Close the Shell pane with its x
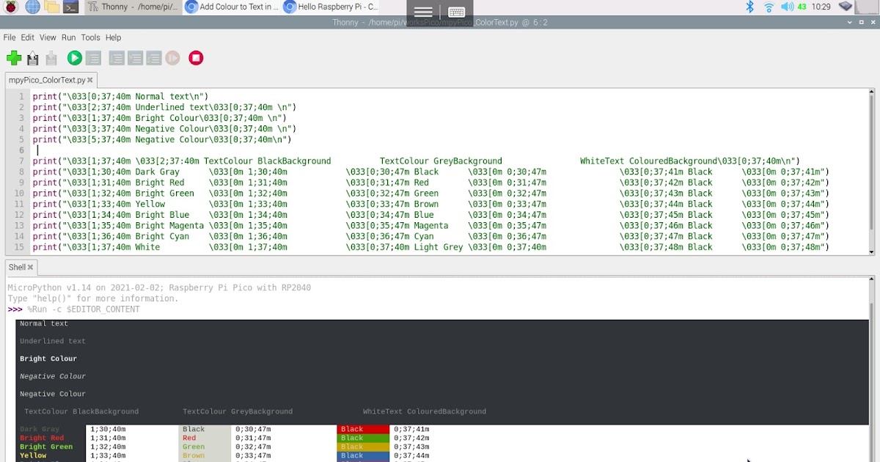 click(29, 267)
